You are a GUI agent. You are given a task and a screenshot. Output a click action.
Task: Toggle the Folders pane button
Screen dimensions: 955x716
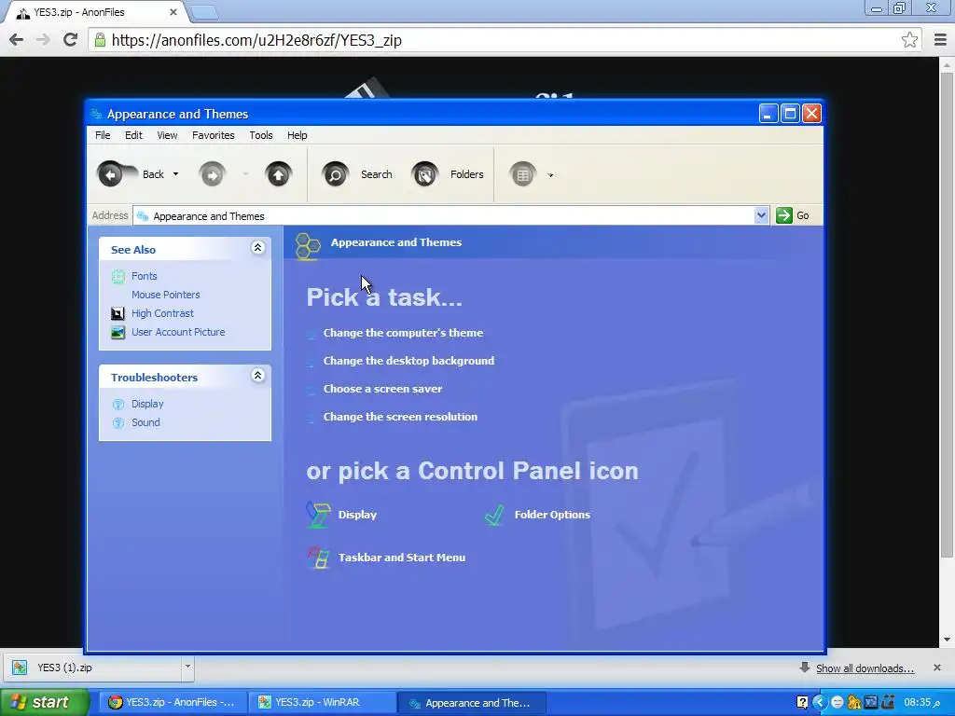click(448, 174)
